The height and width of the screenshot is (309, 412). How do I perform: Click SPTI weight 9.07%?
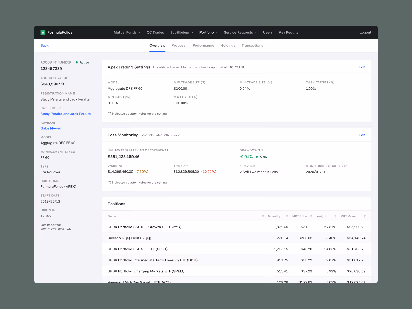coord(331,260)
